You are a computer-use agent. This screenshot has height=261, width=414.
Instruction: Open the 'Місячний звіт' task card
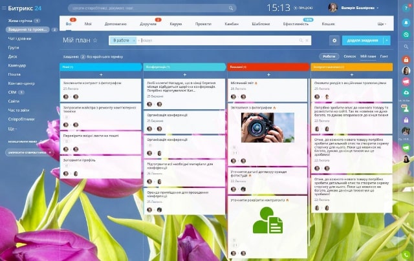pyautogui.click(x=243, y=83)
